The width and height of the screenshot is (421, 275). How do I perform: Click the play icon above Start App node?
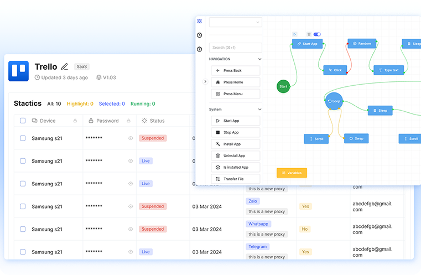[x=294, y=34]
